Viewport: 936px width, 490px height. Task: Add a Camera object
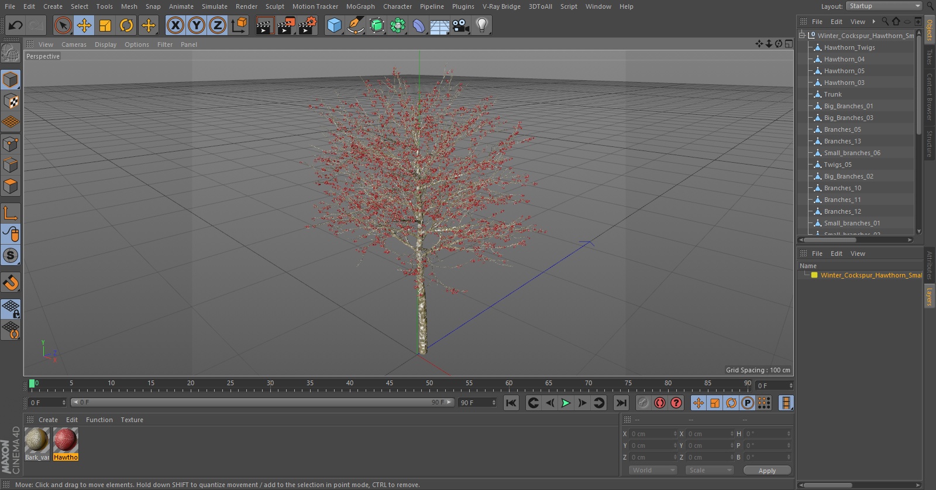(x=461, y=25)
